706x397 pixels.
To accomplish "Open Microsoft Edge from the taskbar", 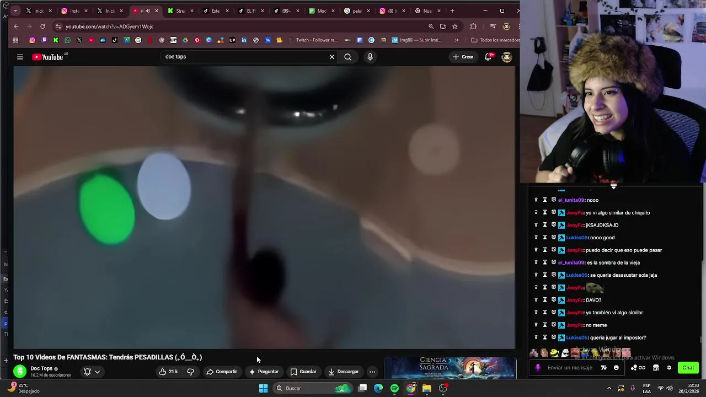I will [378, 388].
